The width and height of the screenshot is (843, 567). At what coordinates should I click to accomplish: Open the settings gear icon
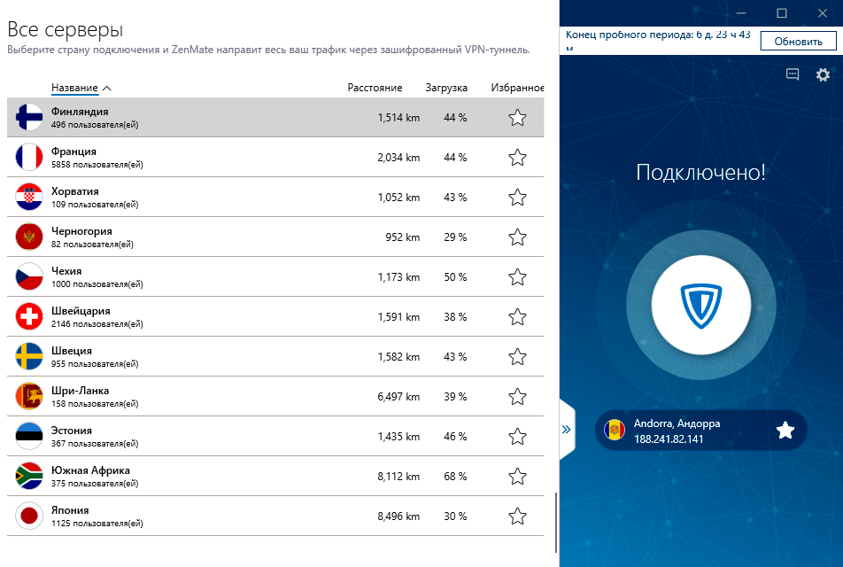823,74
